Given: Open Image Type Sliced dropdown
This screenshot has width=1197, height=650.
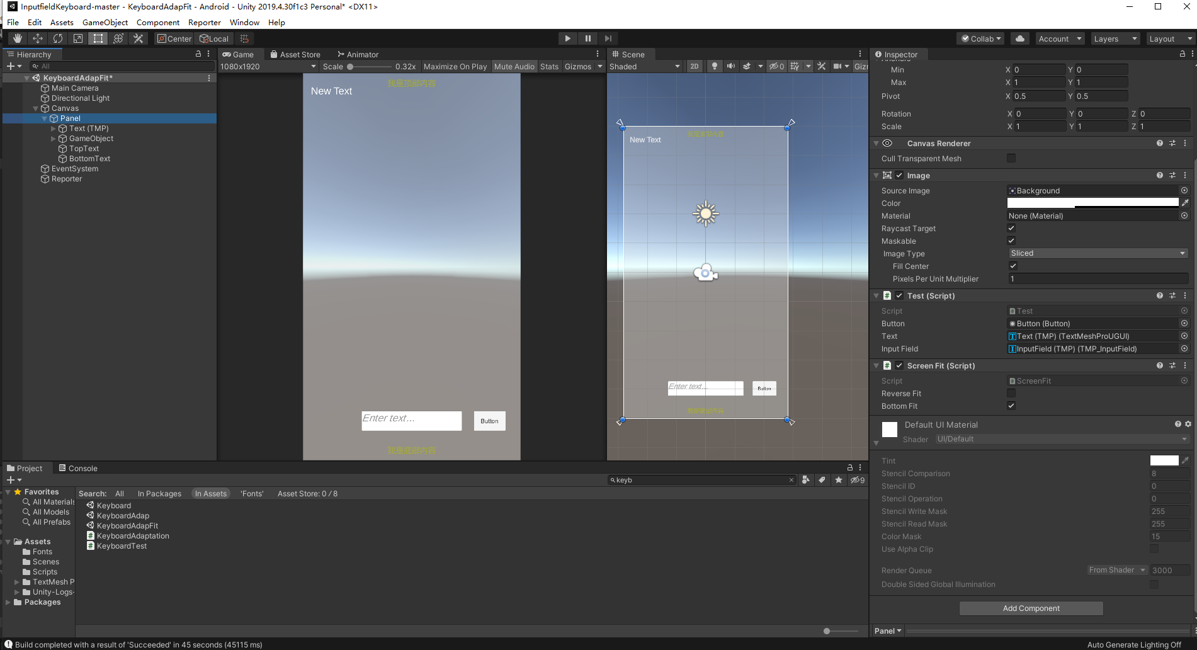Looking at the screenshot, I should (1098, 253).
